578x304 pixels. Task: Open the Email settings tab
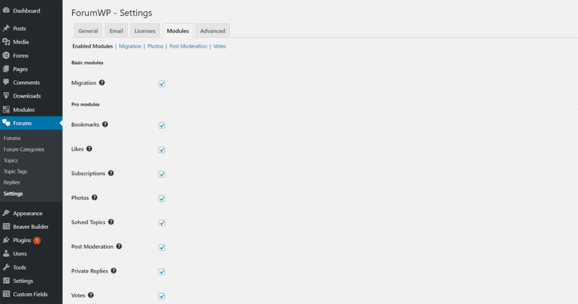pos(116,31)
